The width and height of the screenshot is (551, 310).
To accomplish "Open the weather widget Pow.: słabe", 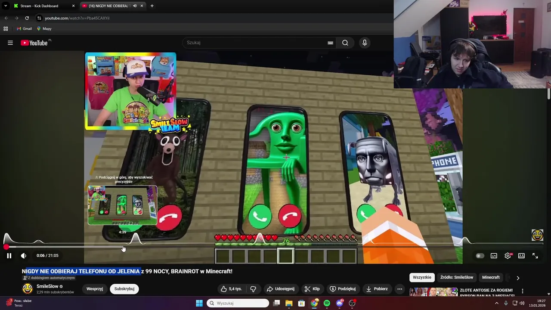I will coord(19,303).
